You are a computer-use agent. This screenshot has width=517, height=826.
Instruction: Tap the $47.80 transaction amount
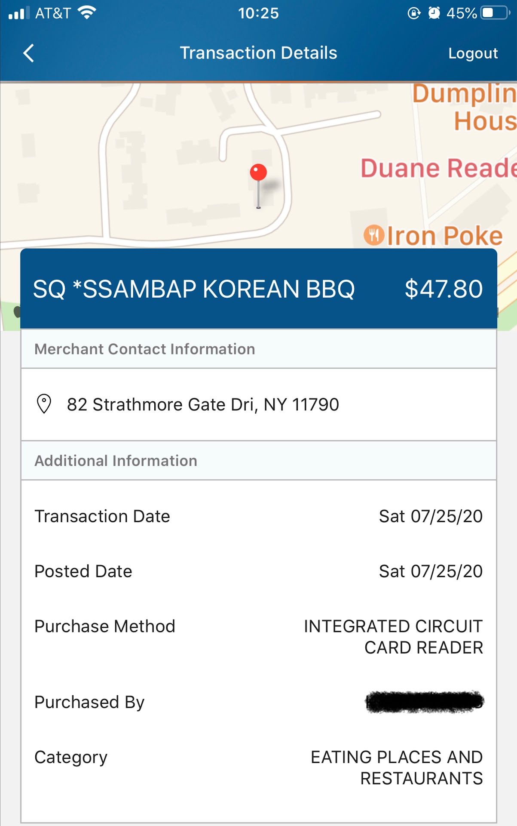tap(444, 289)
